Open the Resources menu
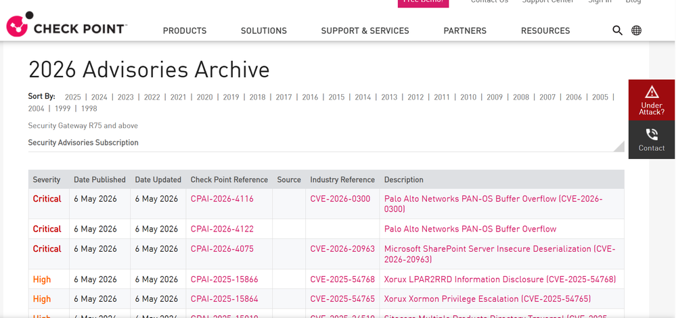This screenshot has height=318, width=676. pyautogui.click(x=545, y=31)
